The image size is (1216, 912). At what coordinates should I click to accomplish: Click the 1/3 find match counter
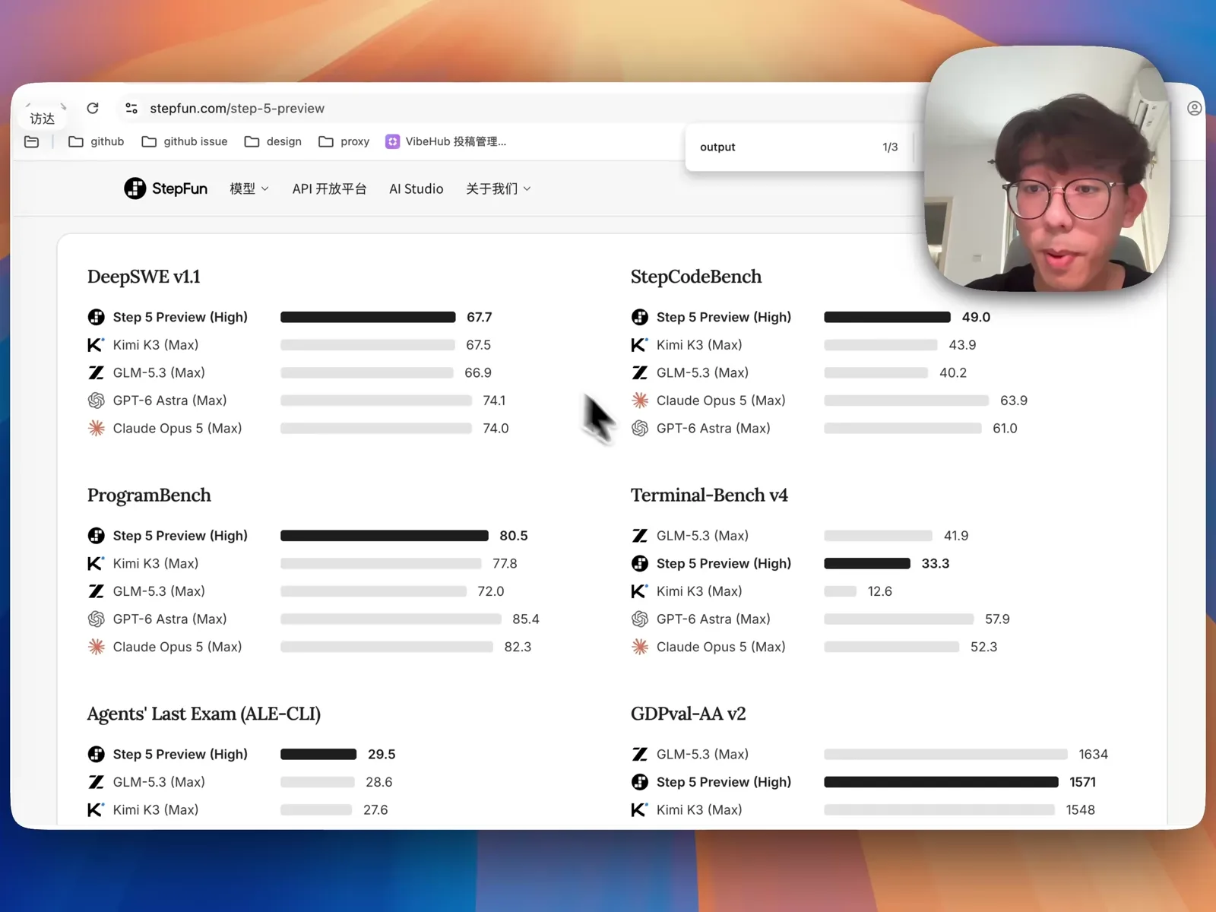click(890, 147)
